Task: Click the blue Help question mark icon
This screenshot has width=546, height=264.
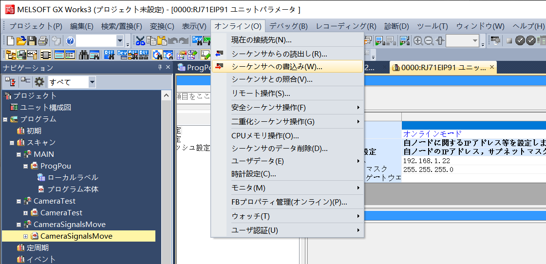Action: pos(70,41)
